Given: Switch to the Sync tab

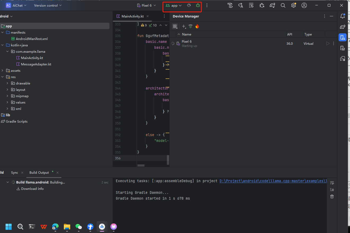Looking at the screenshot, I should click(15, 172).
